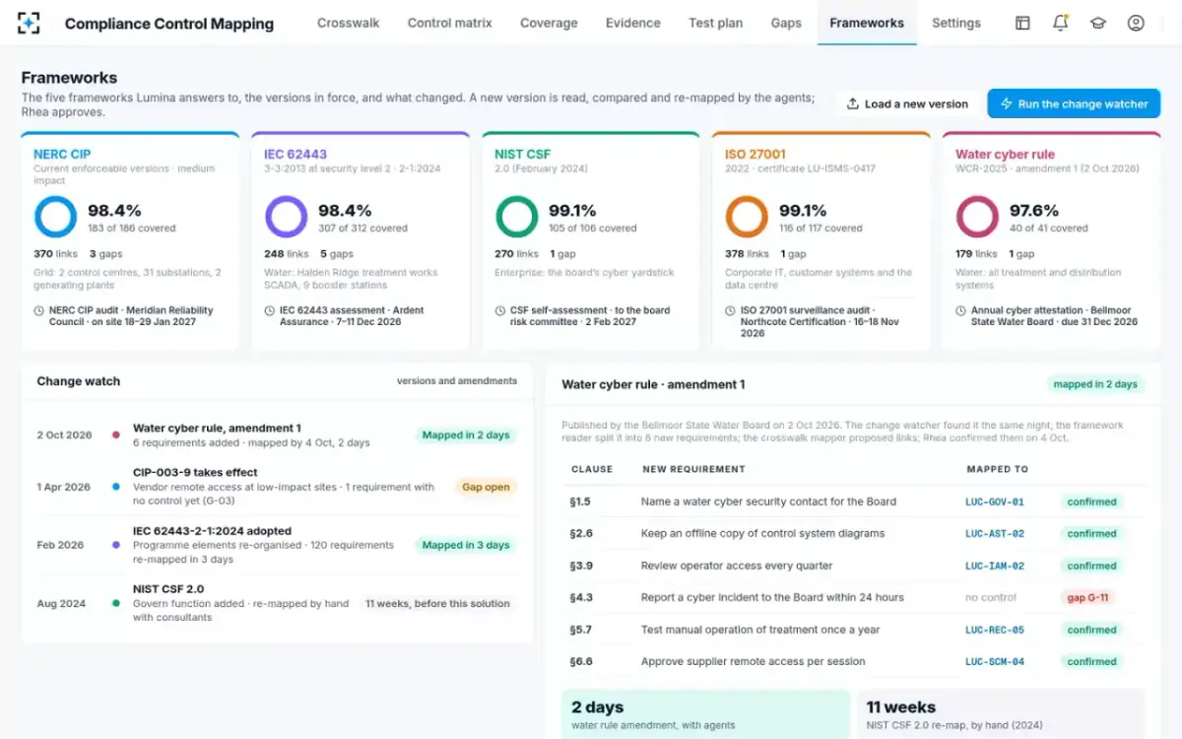Click the 11 weeks, before this solution badge

[437, 603]
